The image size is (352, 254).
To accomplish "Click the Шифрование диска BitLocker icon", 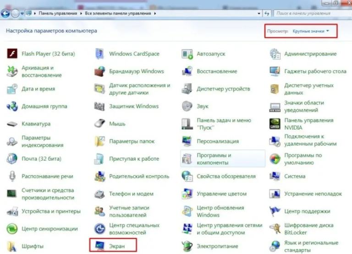I will (x=275, y=229).
